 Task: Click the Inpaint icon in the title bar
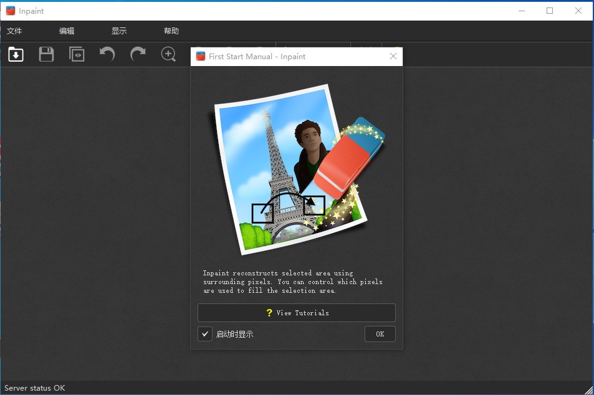(x=9, y=10)
